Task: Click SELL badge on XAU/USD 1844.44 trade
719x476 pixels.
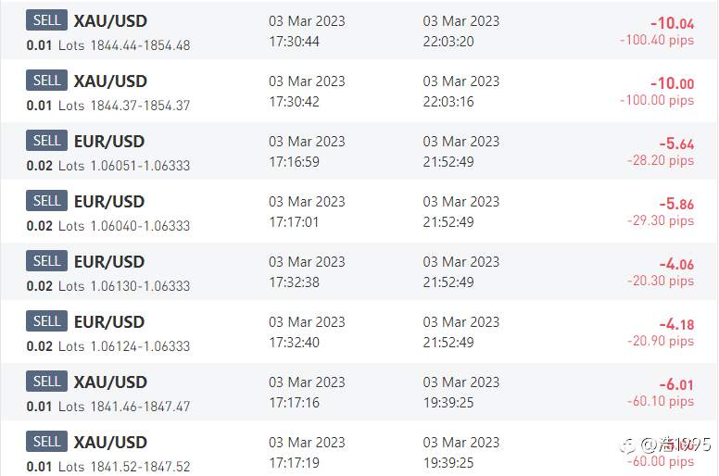Action: point(46,20)
